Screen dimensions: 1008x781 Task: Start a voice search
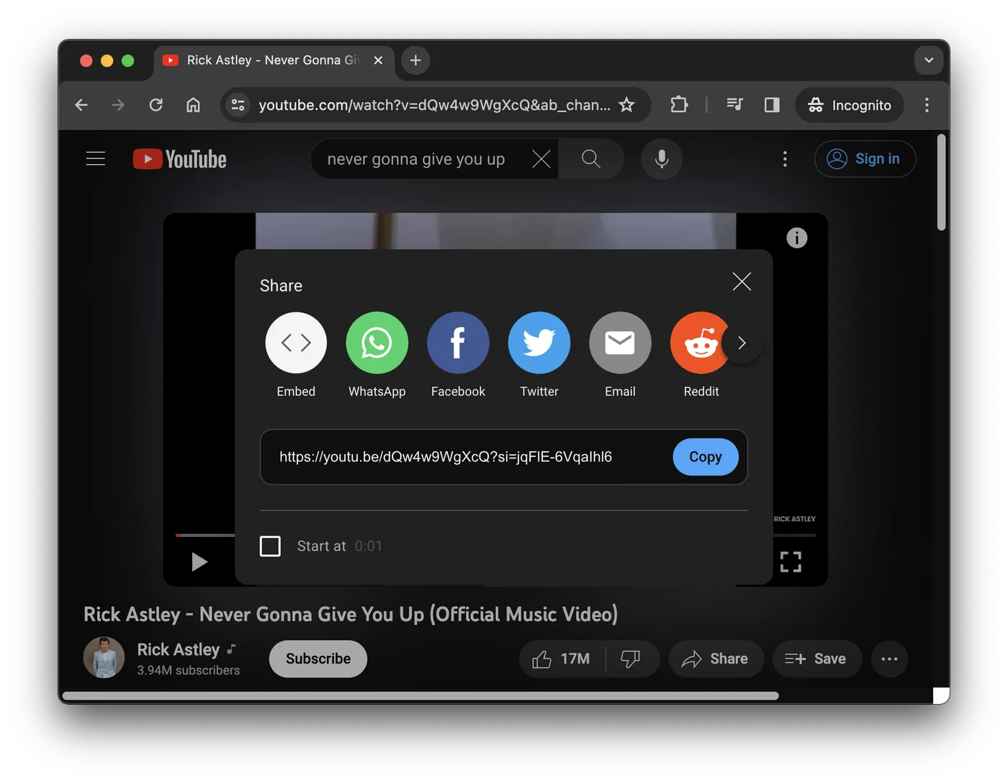tap(661, 159)
